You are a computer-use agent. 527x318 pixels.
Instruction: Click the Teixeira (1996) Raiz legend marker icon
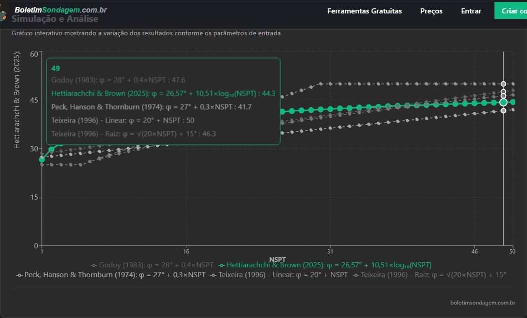click(356, 275)
